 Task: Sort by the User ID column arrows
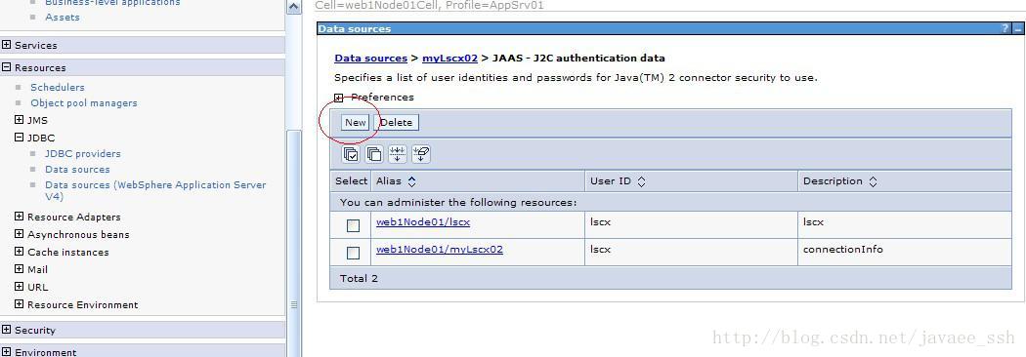641,181
